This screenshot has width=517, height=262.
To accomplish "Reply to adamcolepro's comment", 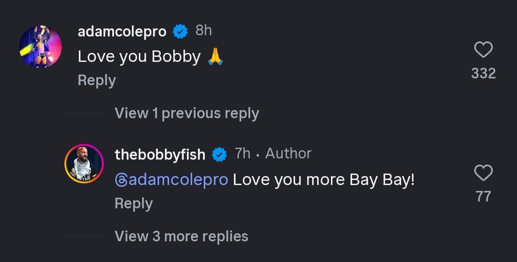I will pyautogui.click(x=96, y=80).
